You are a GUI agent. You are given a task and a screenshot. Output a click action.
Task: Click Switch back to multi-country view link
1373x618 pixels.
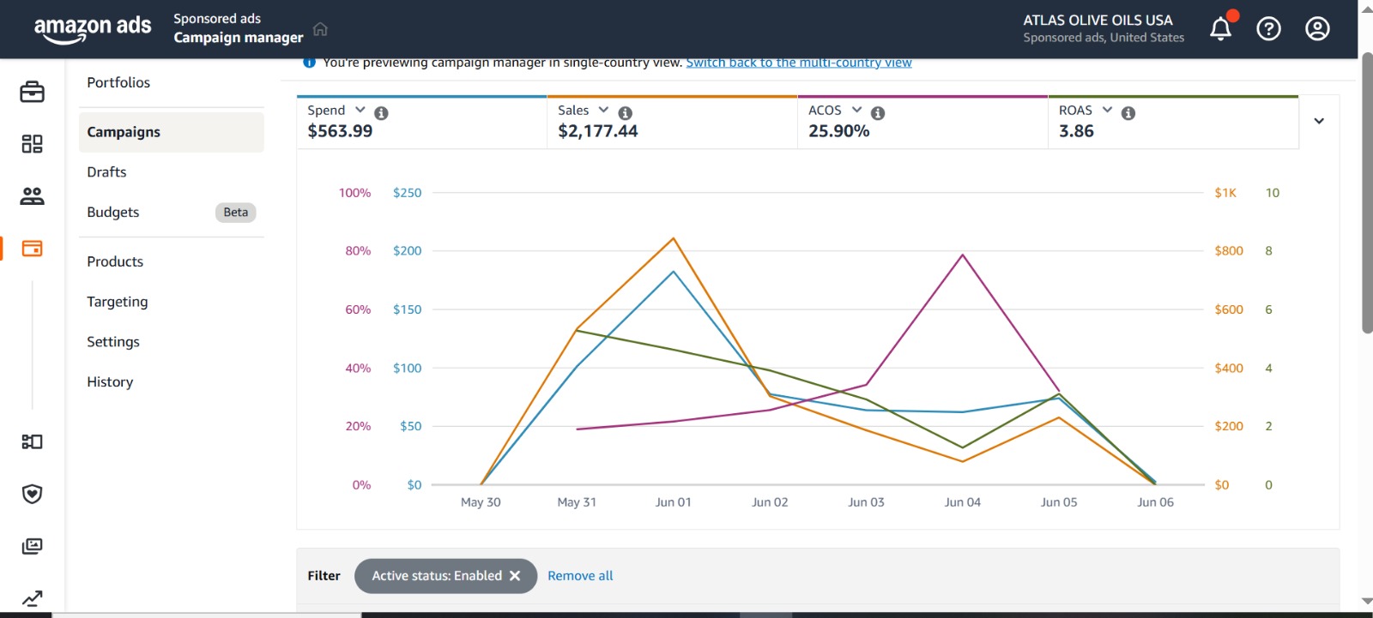tap(798, 63)
